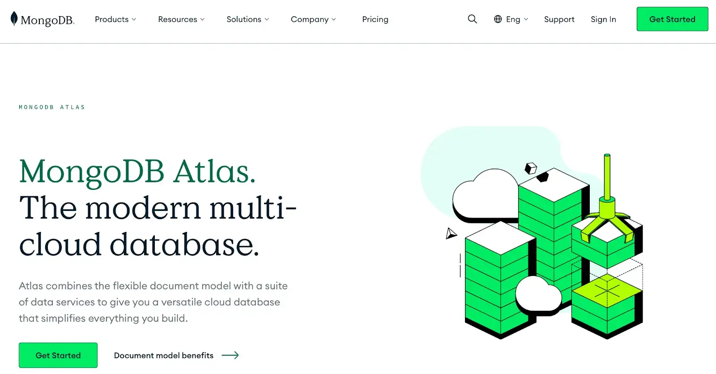This screenshot has height=374, width=716.
Task: Click the globe language icon
Action: click(x=498, y=19)
